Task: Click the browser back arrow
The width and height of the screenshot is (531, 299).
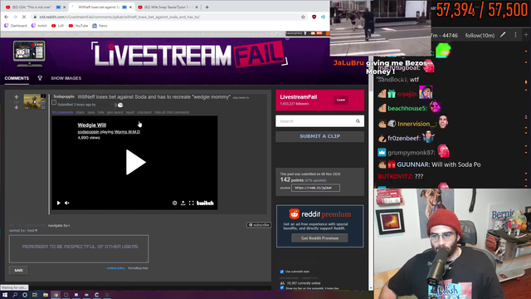Action: click(x=7, y=17)
